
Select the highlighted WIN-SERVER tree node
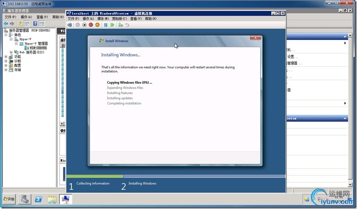pyautogui.click(x=38, y=48)
